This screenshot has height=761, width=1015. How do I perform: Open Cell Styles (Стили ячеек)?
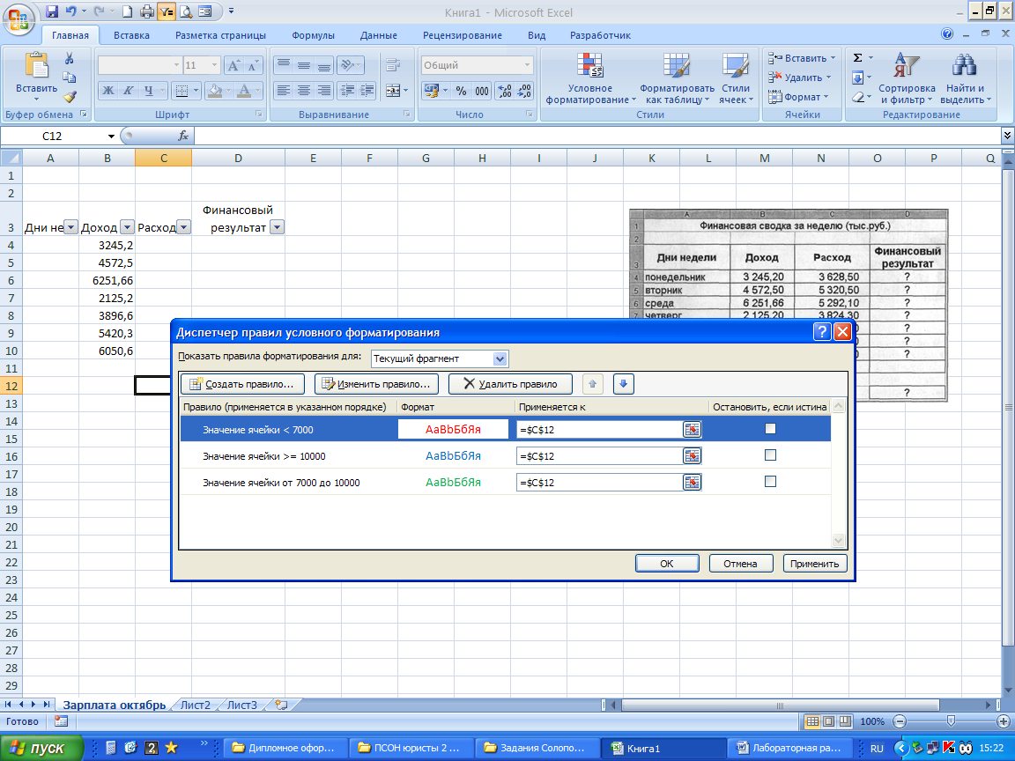point(736,78)
